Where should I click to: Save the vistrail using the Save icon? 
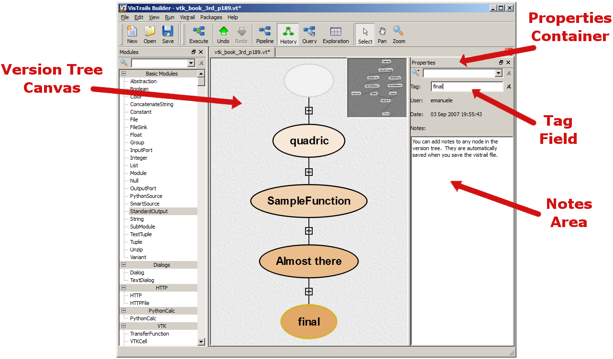tap(168, 34)
